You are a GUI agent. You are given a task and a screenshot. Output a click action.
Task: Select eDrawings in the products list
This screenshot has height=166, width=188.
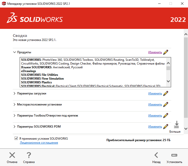pyautogui.click(x=29, y=71)
